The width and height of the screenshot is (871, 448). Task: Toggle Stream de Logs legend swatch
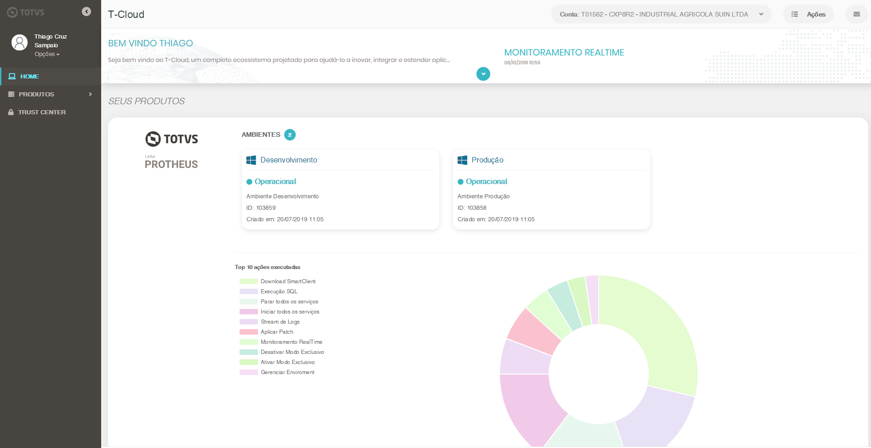(249, 322)
